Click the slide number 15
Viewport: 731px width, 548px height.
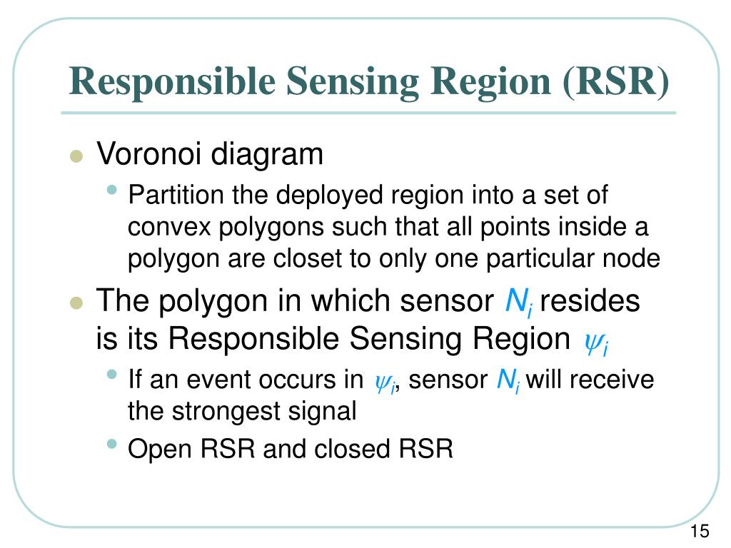point(700,531)
